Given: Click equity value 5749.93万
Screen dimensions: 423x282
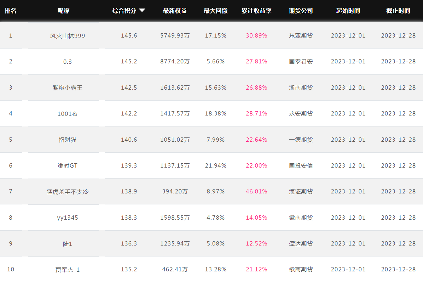Looking at the screenshot, I should (175, 35).
